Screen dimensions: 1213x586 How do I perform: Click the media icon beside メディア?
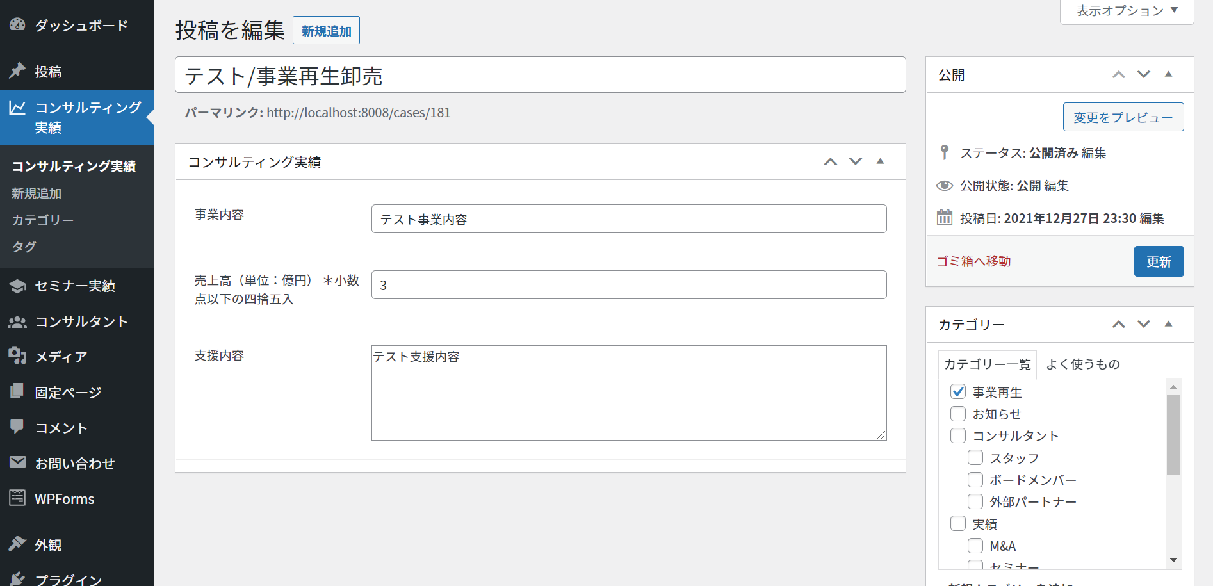[17, 356]
